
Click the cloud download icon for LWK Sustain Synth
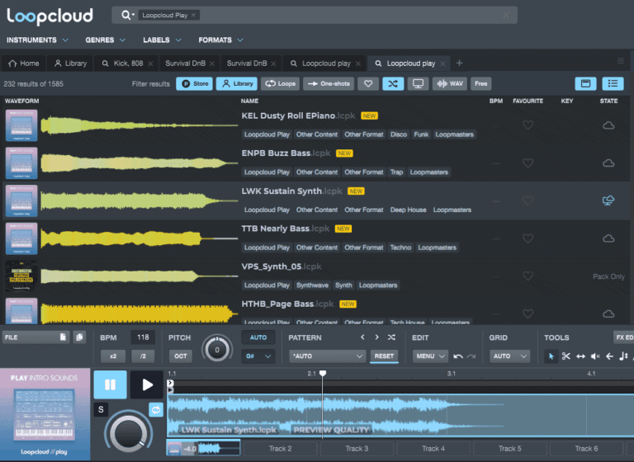tap(608, 200)
